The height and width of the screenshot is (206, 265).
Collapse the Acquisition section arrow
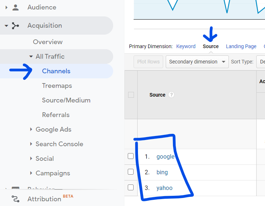click(x=6, y=26)
